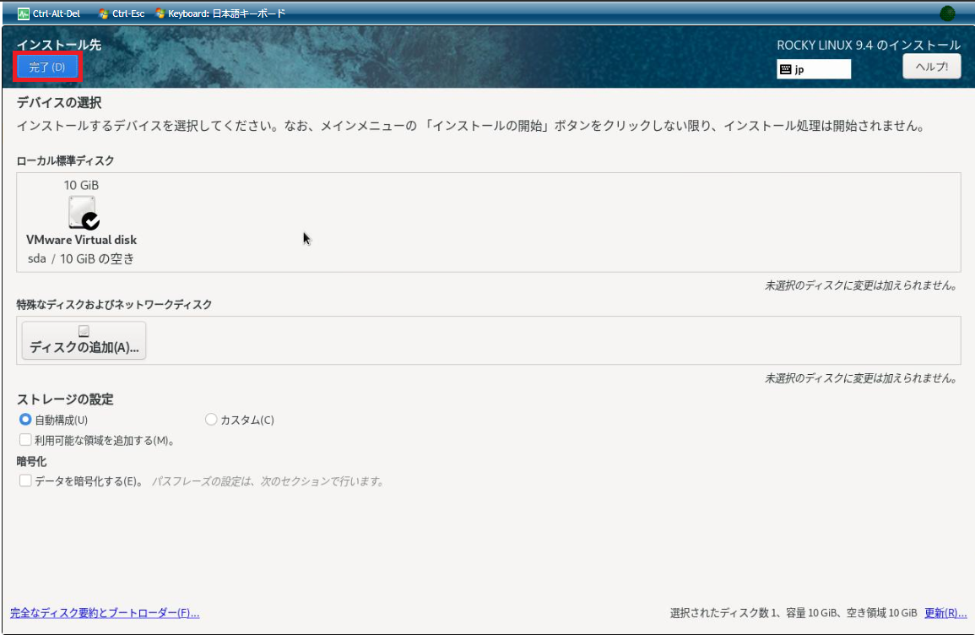975x635 pixels.
Task: Enable 利用可能な領域を追加する(M) checkbox
Action: coord(25,440)
